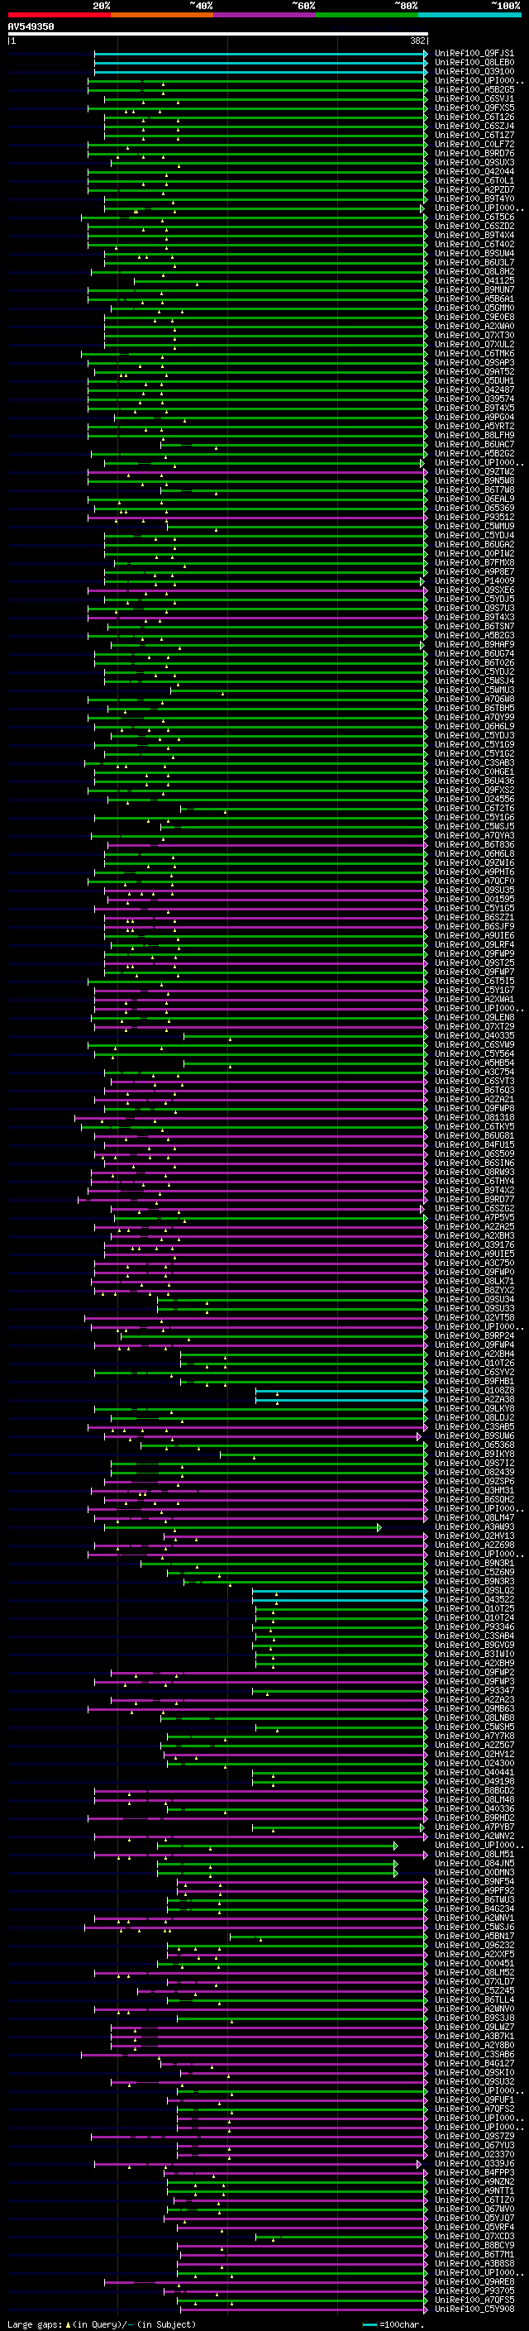Select label UniRef100_B9T4X4
Image resolution: width=529 pixels, height=2331 pixels.
[474, 236]
